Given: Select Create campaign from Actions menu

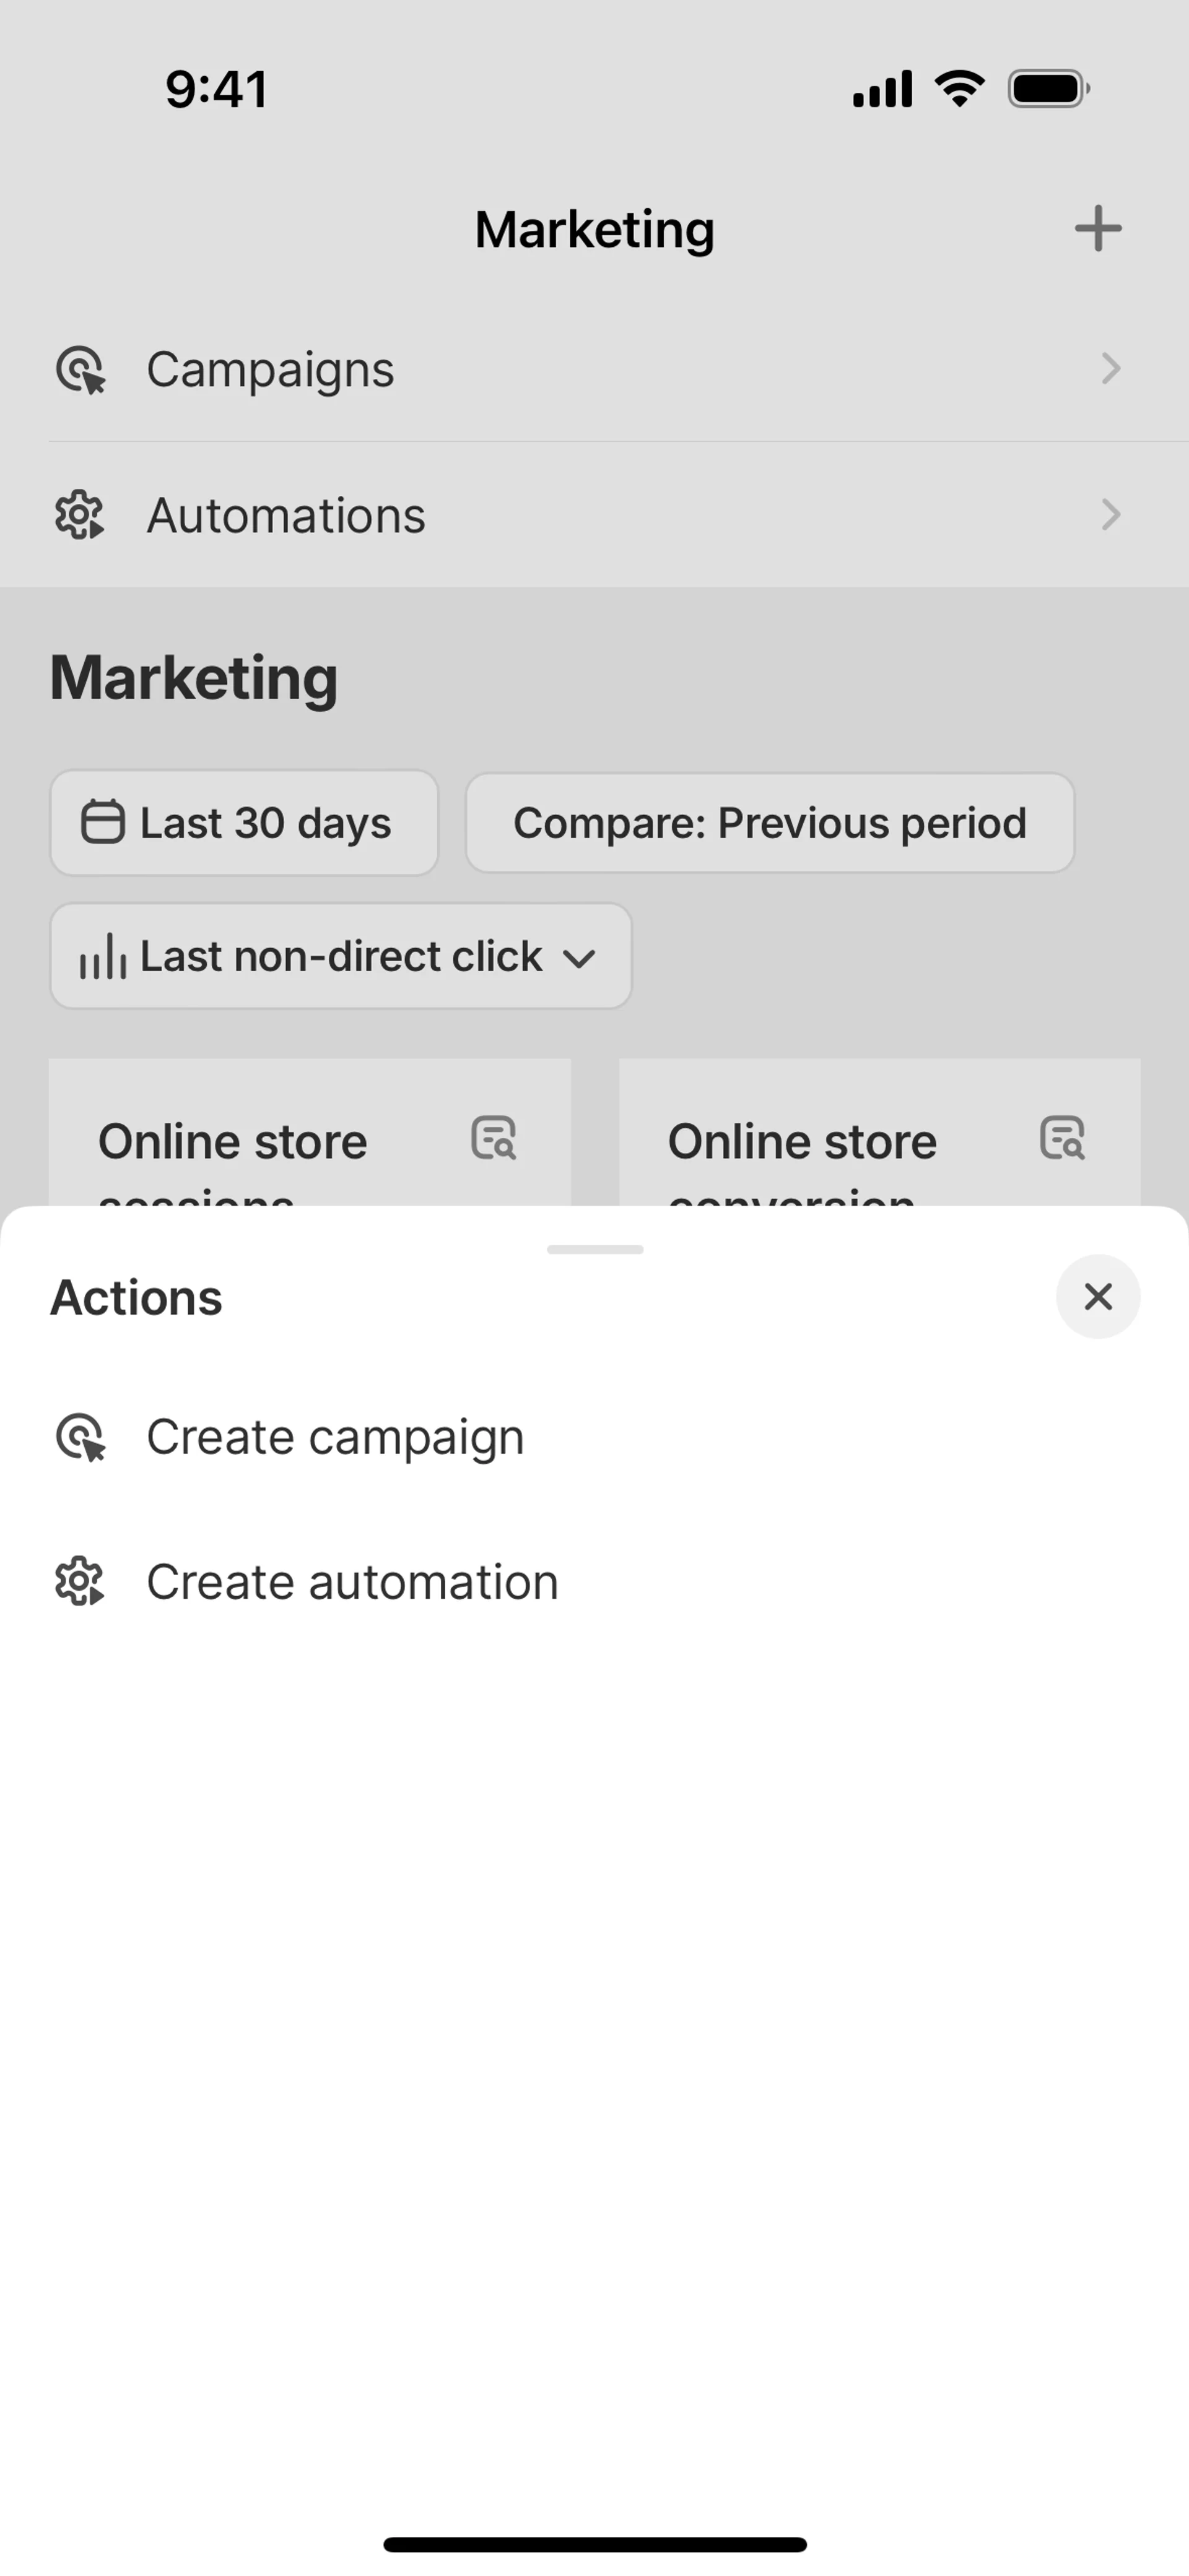Looking at the screenshot, I should pos(335,1437).
